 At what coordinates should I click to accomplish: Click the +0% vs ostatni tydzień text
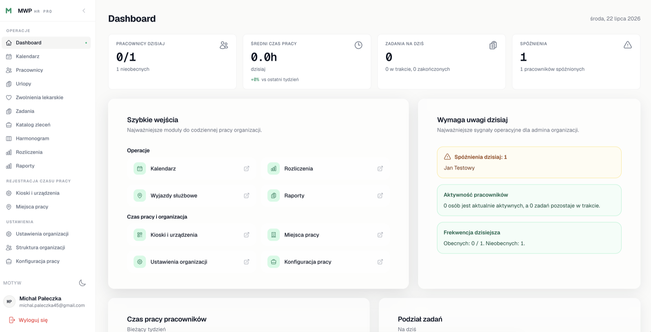point(275,80)
